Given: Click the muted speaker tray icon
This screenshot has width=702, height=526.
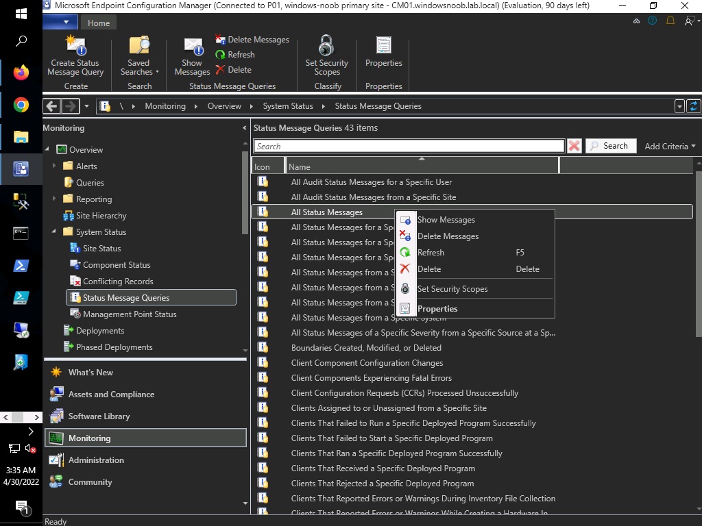Looking at the screenshot, I should 30,448.
